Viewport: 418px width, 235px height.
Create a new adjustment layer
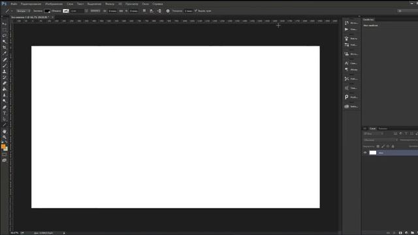tap(406, 233)
